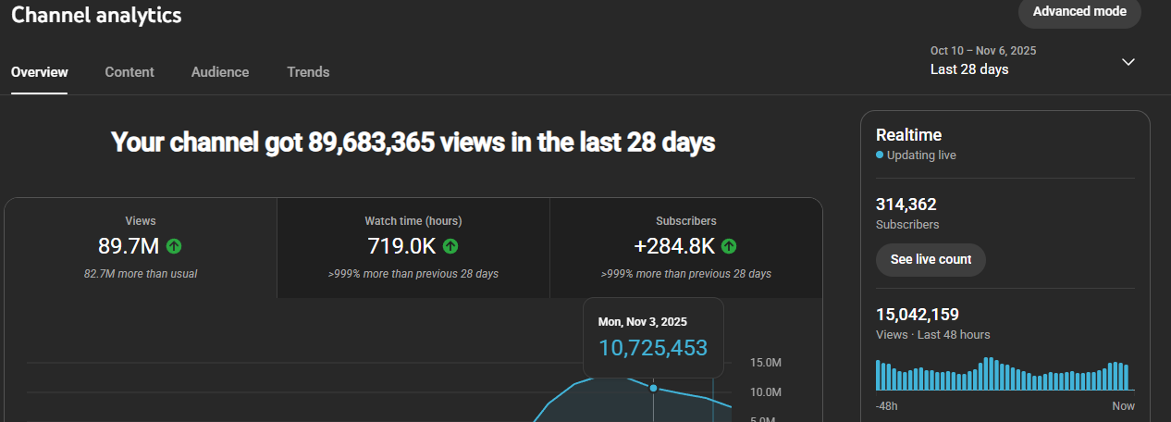The image size is (1171, 422).
Task: Expand the Last 28 days date range dropdown
Action: (1033, 61)
